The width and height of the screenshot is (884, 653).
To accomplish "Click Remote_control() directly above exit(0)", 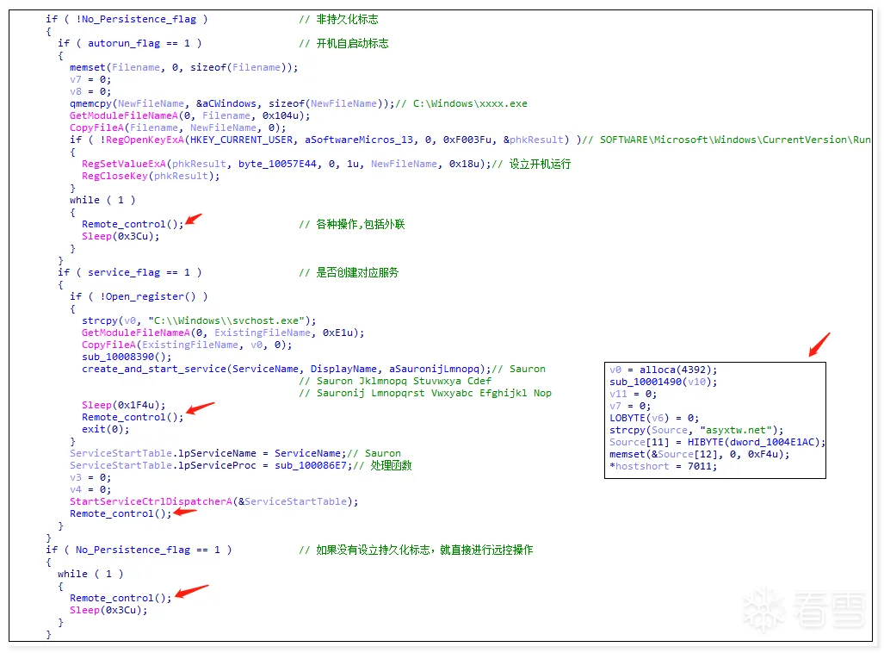I will point(133,418).
